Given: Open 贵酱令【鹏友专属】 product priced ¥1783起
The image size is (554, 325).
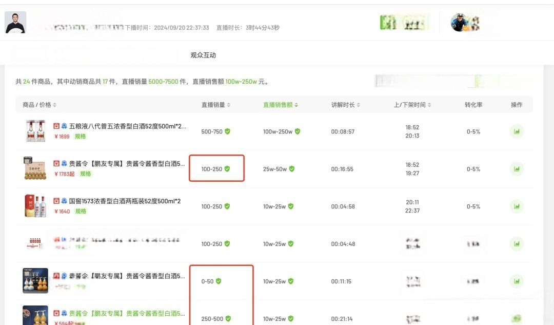Looking at the screenshot, I should (x=127, y=164).
